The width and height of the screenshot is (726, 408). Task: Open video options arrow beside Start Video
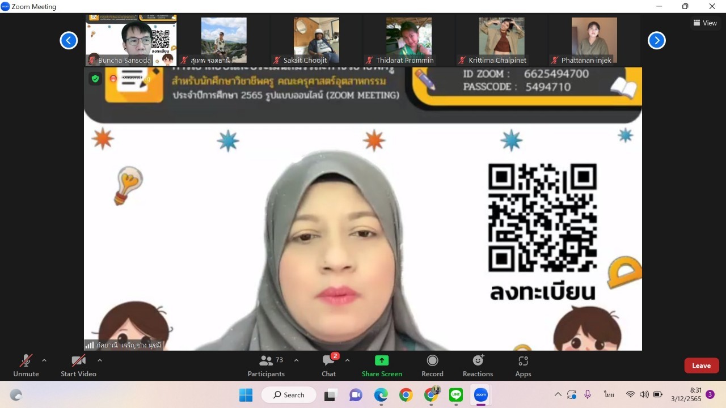coord(100,360)
